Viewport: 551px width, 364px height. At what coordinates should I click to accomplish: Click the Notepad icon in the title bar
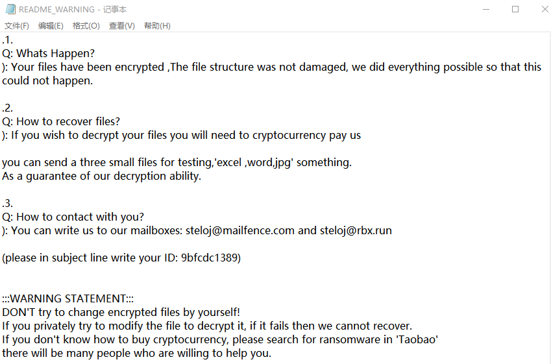coord(10,9)
